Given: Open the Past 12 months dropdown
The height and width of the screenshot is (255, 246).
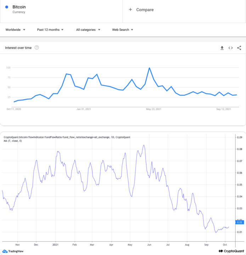Looking at the screenshot, I should (x=50, y=30).
